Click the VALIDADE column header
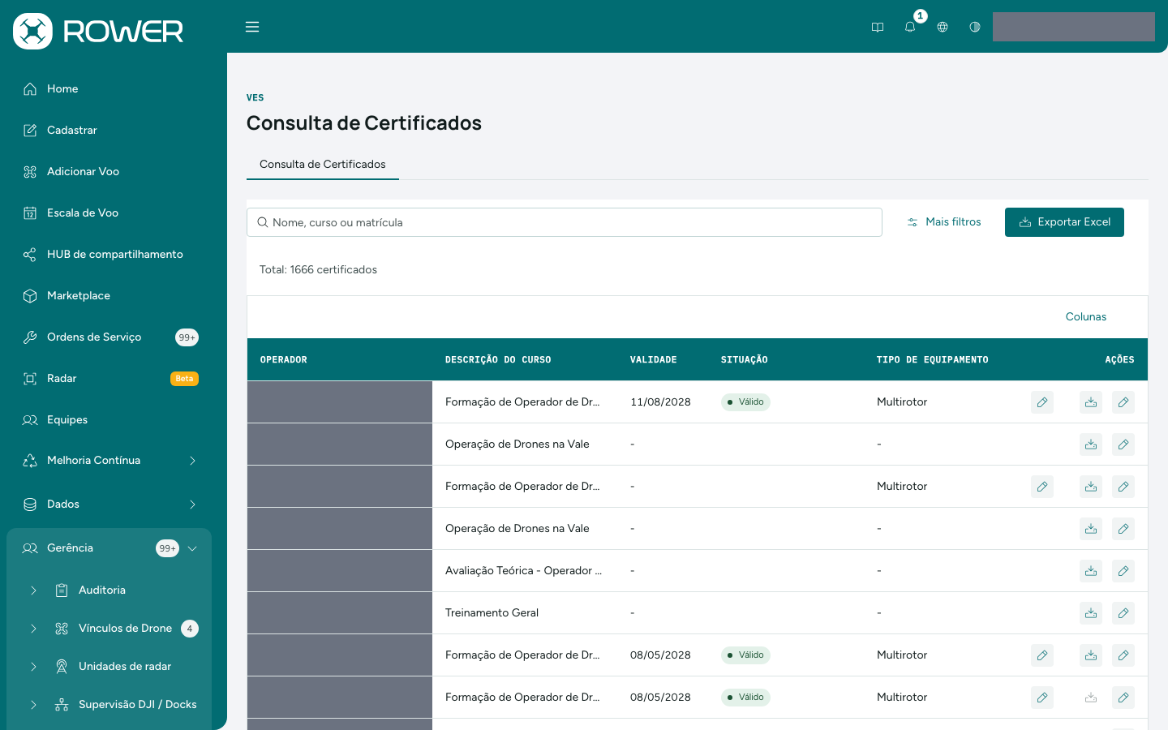Image resolution: width=1168 pixels, height=730 pixels. (x=654, y=359)
